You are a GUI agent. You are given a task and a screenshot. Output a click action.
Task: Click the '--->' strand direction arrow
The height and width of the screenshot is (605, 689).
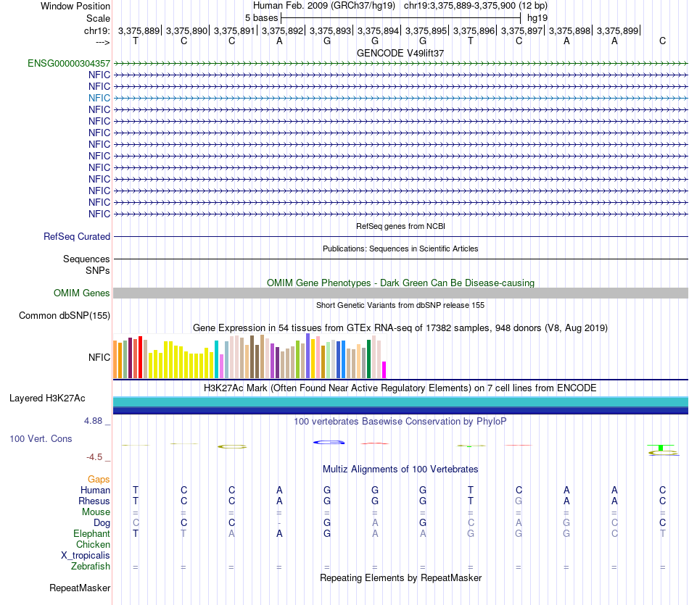102,42
